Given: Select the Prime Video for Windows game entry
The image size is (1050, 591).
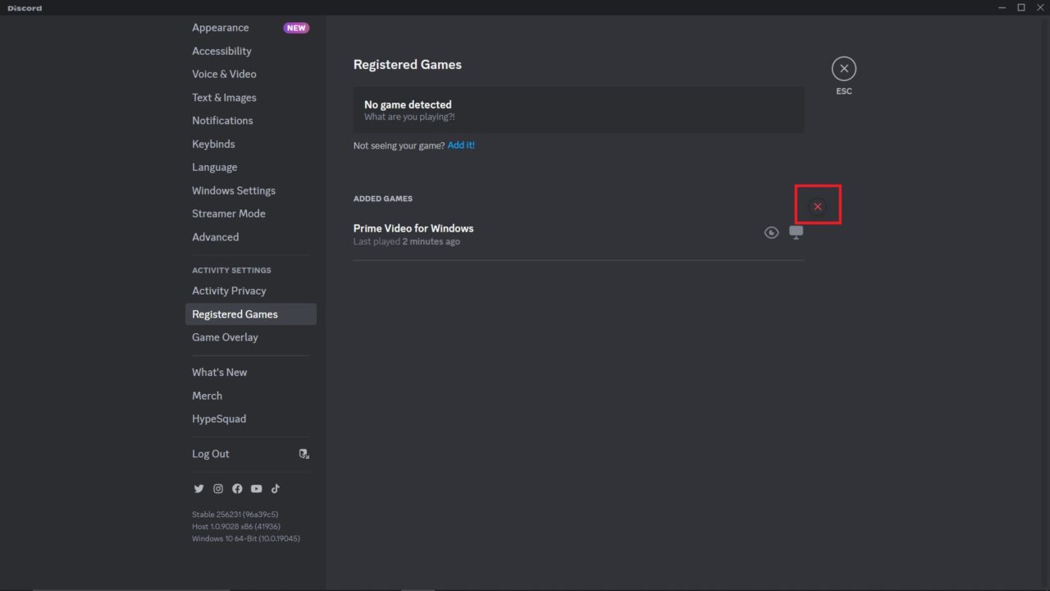Looking at the screenshot, I should (413, 228).
